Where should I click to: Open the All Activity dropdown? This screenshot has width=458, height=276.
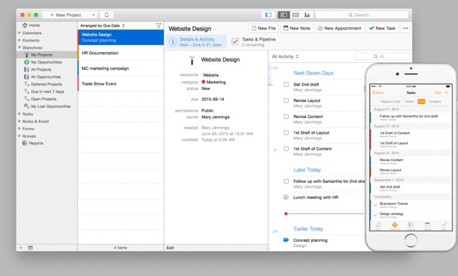click(285, 56)
